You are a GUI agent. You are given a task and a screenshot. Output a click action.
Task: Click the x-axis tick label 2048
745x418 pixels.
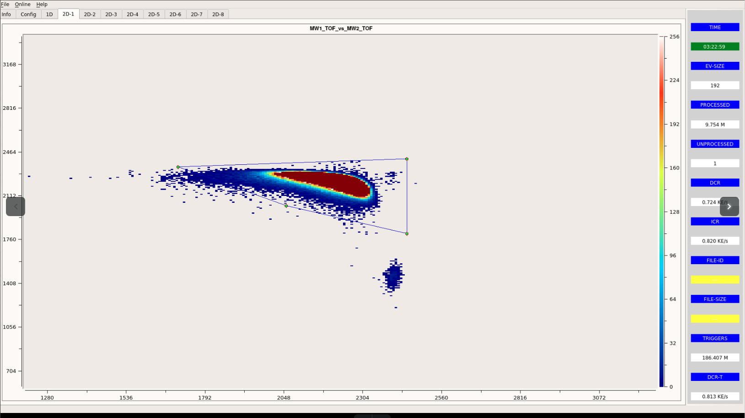tap(284, 398)
